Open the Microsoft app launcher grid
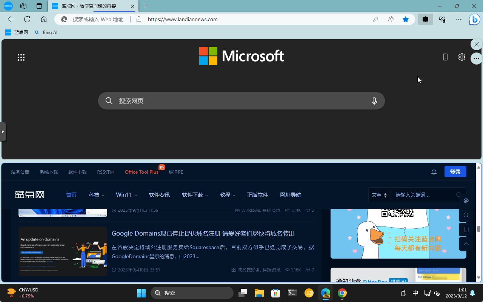The width and height of the screenshot is (483, 302). pos(21,57)
